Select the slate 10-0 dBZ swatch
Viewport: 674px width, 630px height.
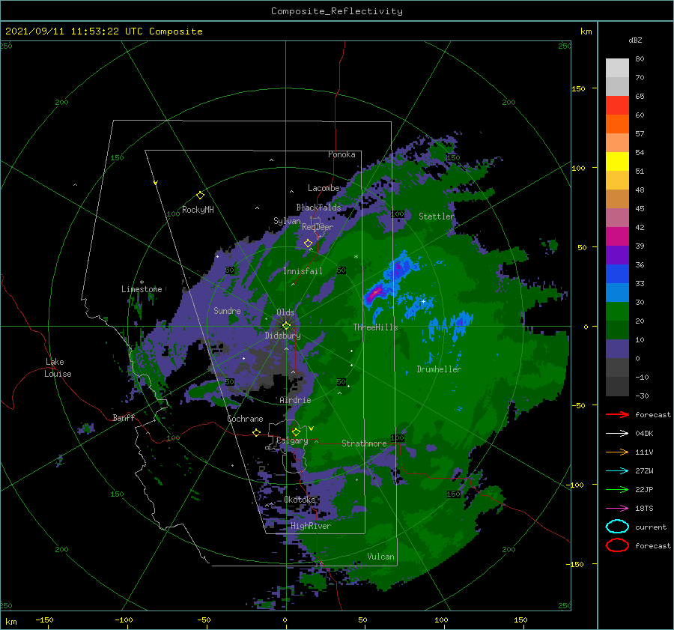coord(617,349)
